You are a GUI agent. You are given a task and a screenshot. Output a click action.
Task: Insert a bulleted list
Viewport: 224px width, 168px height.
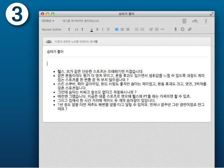click(x=137, y=29)
